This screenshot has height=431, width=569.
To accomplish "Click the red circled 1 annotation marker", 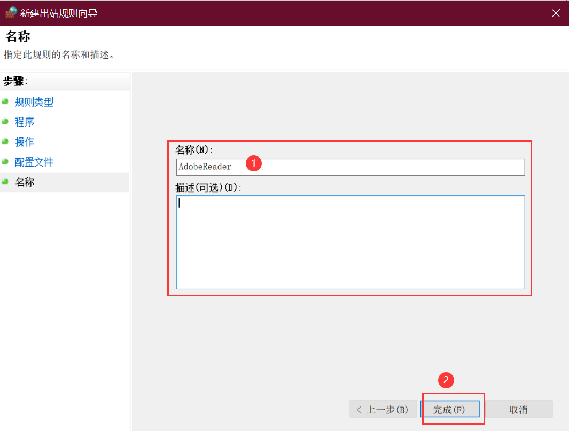I will coord(254,164).
